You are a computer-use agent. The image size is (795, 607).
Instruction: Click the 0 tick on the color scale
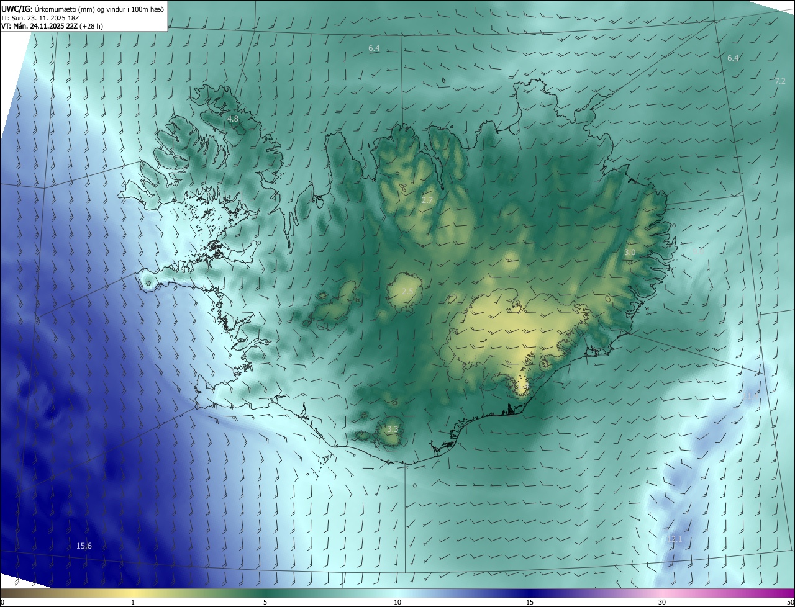[2, 602]
